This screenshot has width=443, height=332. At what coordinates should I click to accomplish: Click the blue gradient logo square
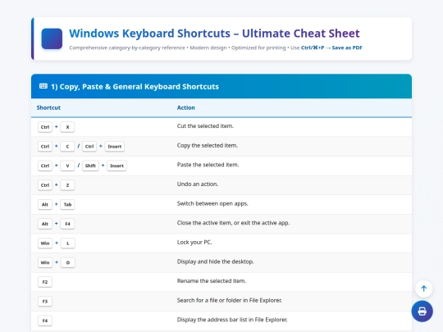[x=52, y=39]
